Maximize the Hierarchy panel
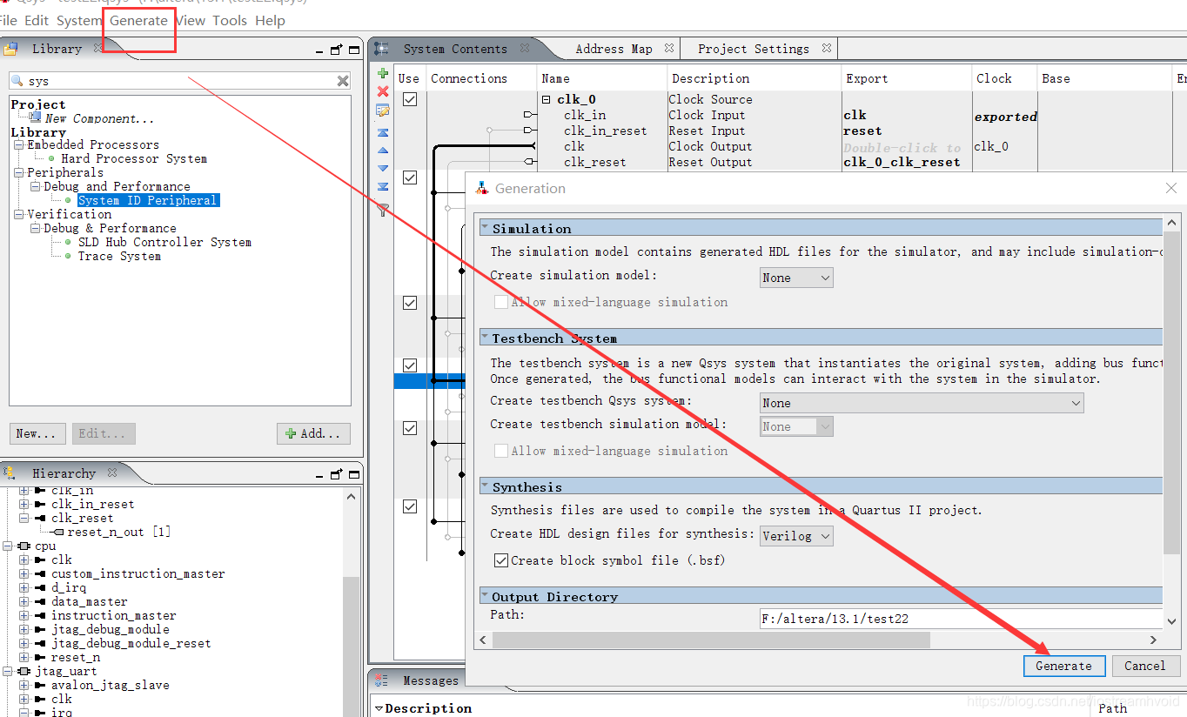Image resolution: width=1187 pixels, height=717 pixels. 354,474
